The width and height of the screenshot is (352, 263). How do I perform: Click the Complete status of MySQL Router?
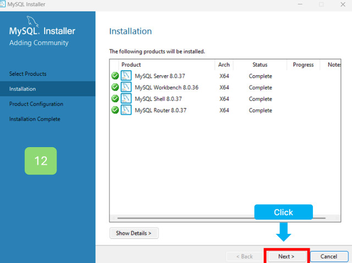pos(260,111)
